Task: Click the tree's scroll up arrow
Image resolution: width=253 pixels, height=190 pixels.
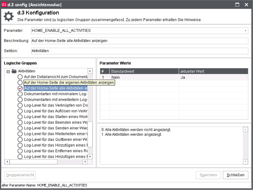Action: (x=90, y=71)
